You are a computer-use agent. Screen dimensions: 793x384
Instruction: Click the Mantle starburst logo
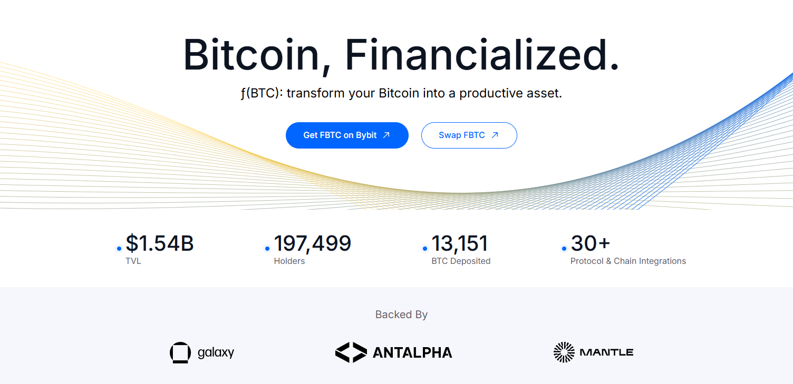564,352
